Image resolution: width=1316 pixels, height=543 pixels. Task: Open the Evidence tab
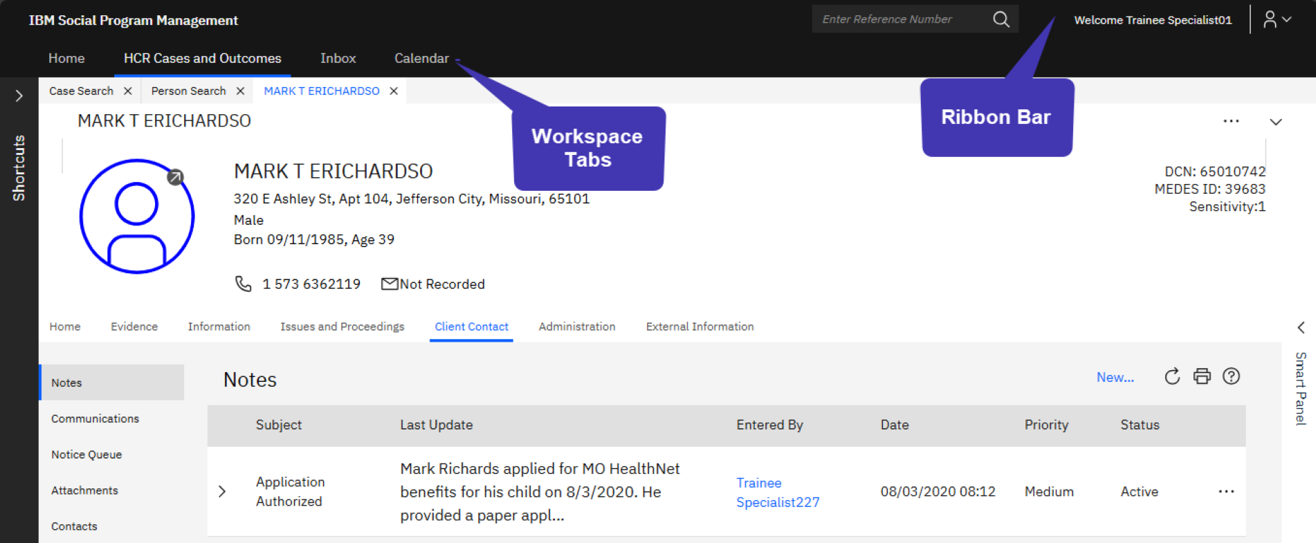pyautogui.click(x=134, y=326)
